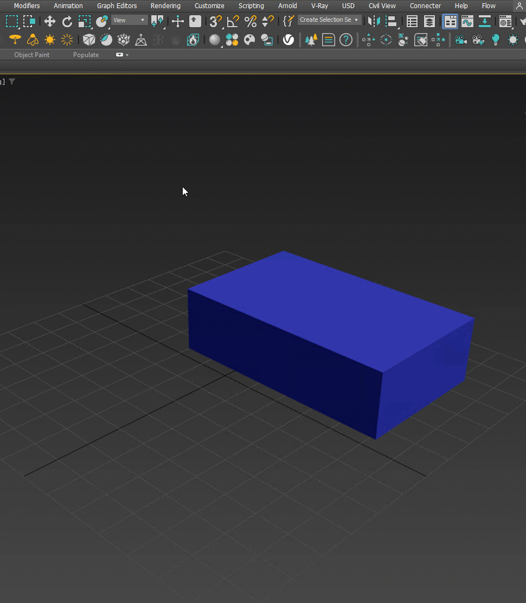Create a V-Ray Sun light
Viewport: 526px width, 603px height.
click(x=50, y=40)
